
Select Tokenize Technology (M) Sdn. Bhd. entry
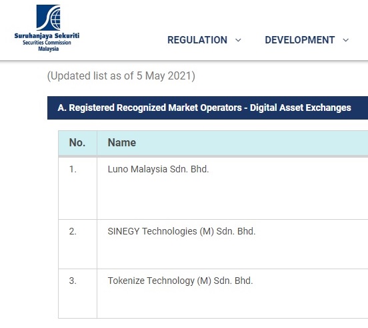(x=180, y=281)
